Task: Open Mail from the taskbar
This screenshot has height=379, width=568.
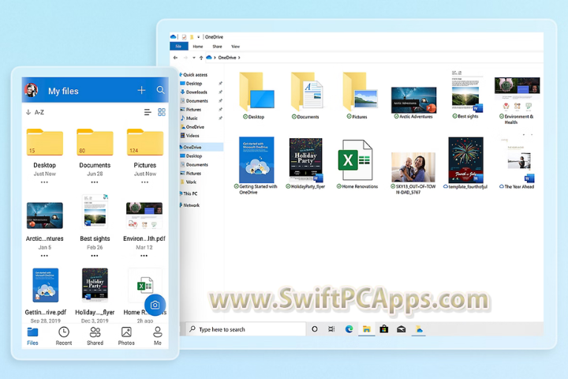Action: tap(401, 329)
